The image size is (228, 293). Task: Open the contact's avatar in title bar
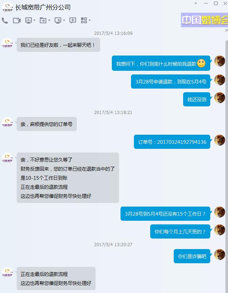coord(8,7)
